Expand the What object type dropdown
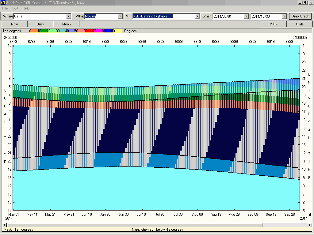The width and height of the screenshot is (314, 235). tap(120, 16)
